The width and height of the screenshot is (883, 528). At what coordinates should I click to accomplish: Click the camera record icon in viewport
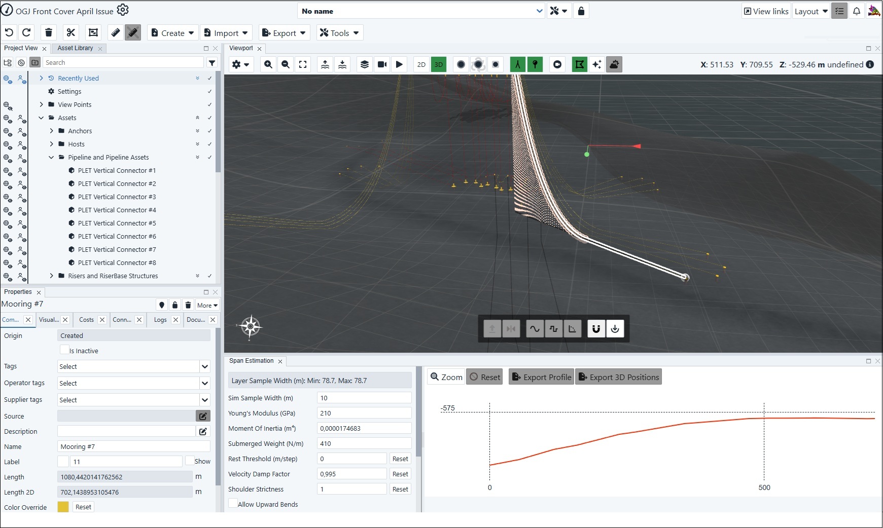pos(382,64)
